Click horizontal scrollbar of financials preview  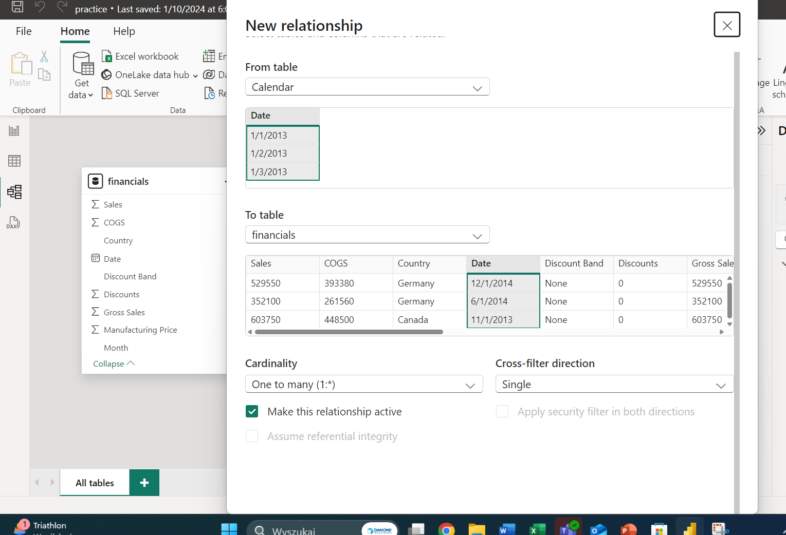pos(349,332)
